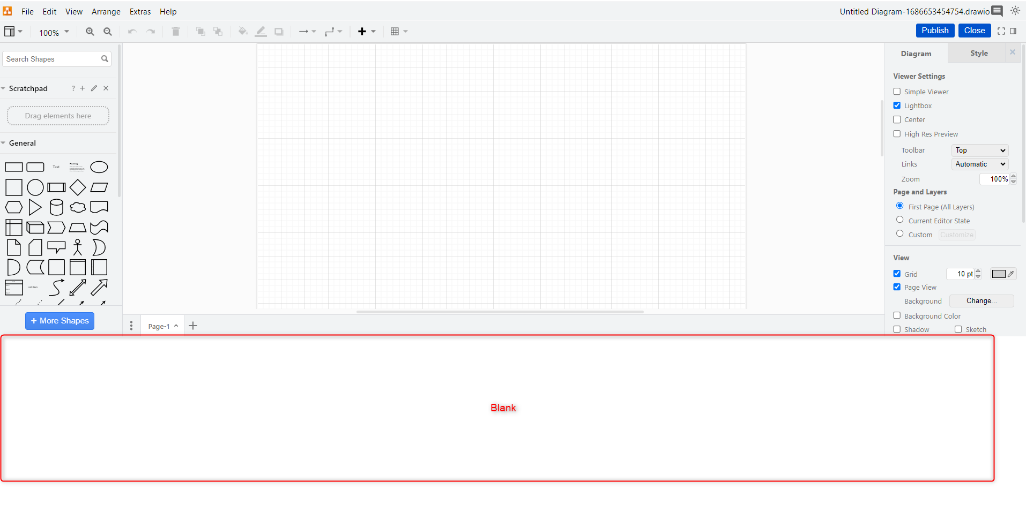Select the Cylinder shape in General
Screen dimensions: 1026x520
[56, 207]
